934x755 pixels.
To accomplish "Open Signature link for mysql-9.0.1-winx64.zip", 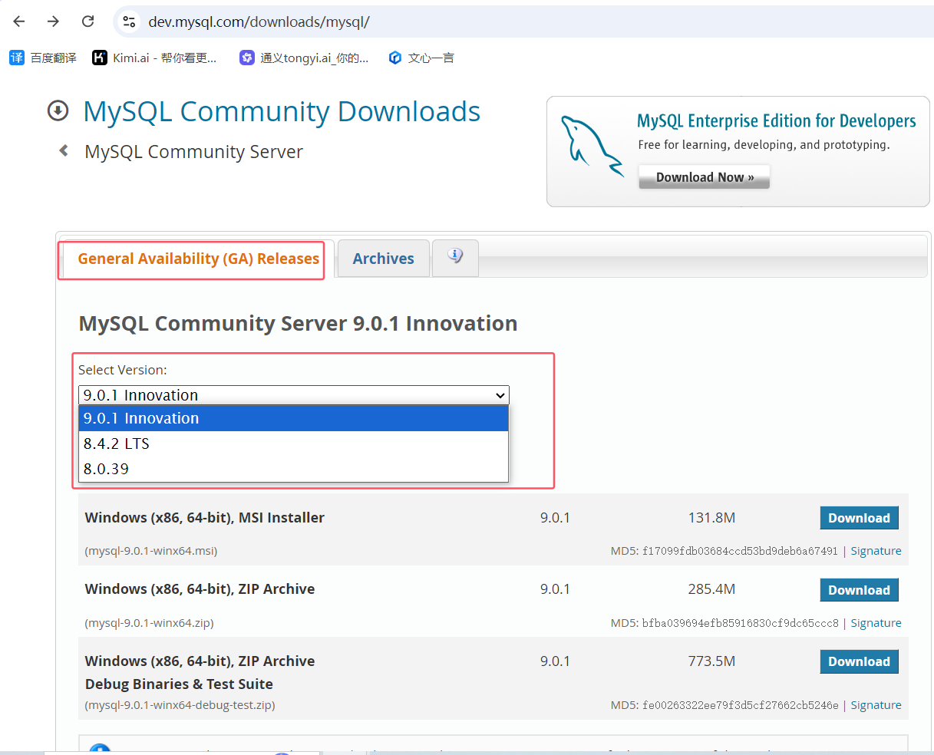I will 876,623.
